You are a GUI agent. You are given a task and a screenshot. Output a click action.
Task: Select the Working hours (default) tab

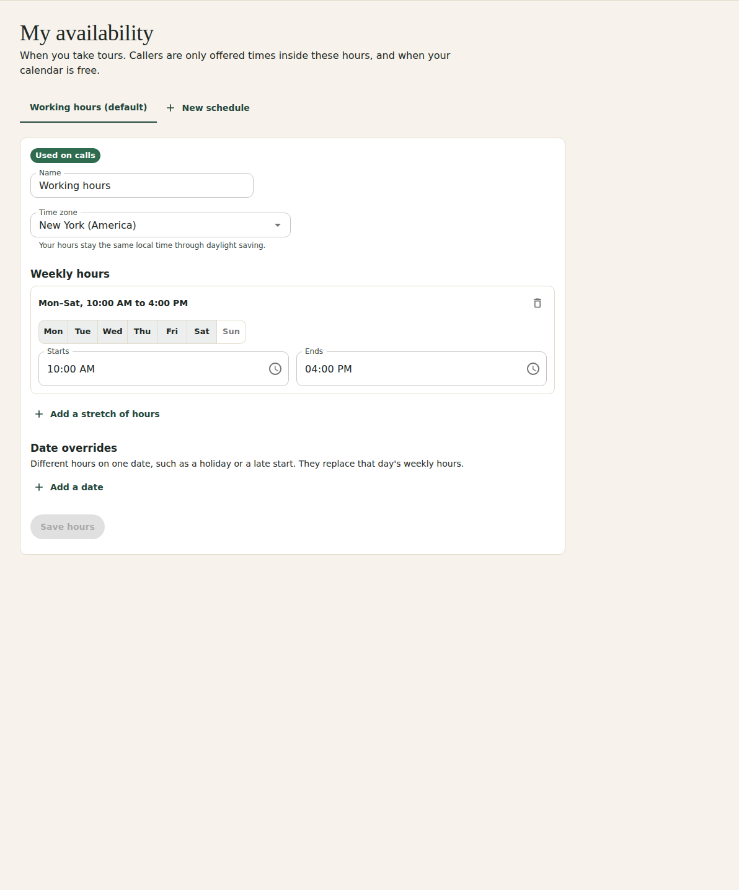(89, 107)
